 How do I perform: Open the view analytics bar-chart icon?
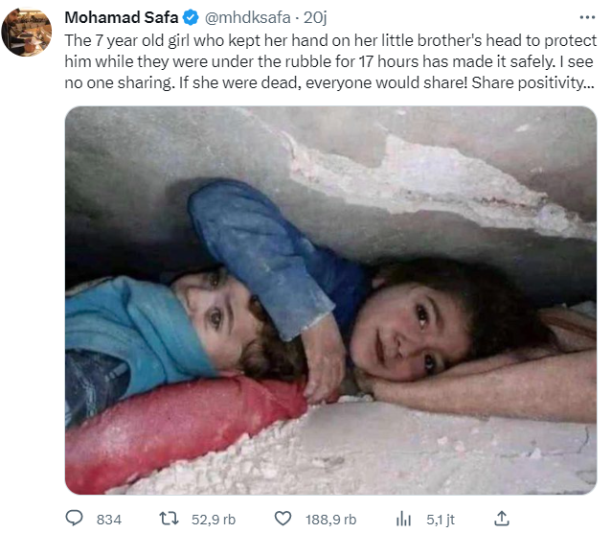click(x=404, y=519)
